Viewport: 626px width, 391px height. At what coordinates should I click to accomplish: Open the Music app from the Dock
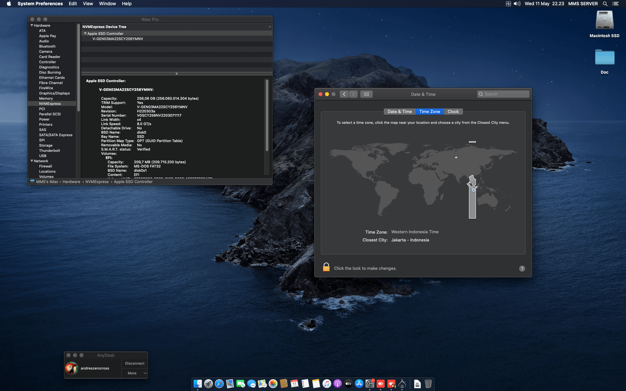pyautogui.click(x=327, y=384)
